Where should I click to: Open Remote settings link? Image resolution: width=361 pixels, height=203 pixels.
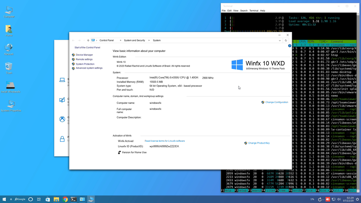[84, 59]
